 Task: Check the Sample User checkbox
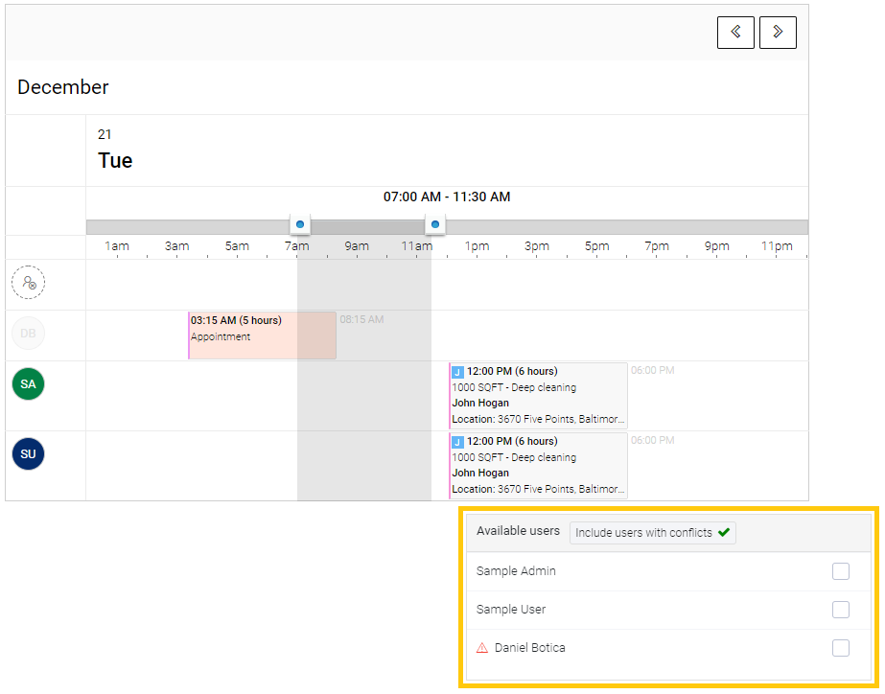click(x=841, y=610)
